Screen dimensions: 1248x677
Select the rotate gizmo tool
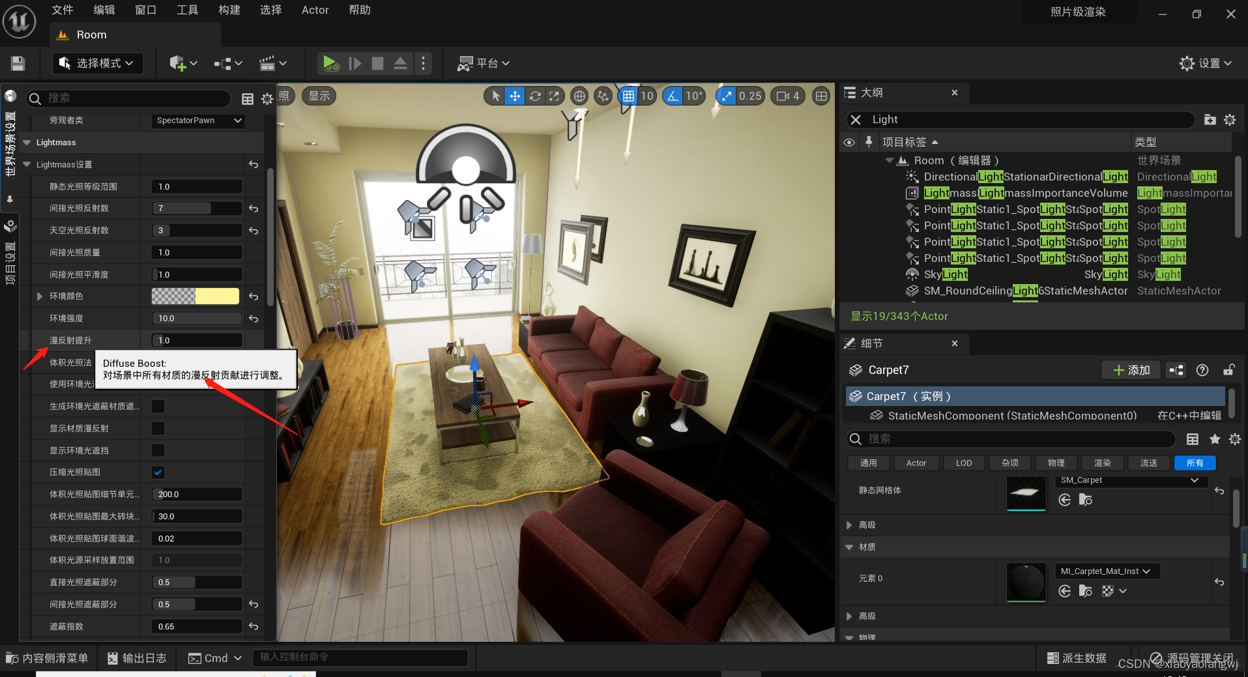point(535,96)
